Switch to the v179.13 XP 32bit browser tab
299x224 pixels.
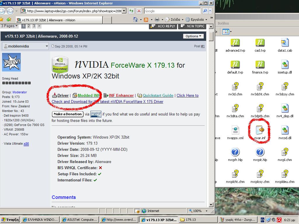[x=59, y=20]
